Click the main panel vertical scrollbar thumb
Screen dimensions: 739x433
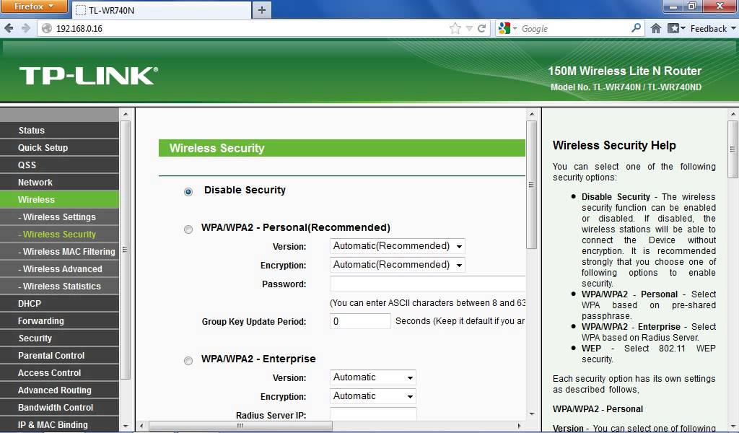point(532,185)
